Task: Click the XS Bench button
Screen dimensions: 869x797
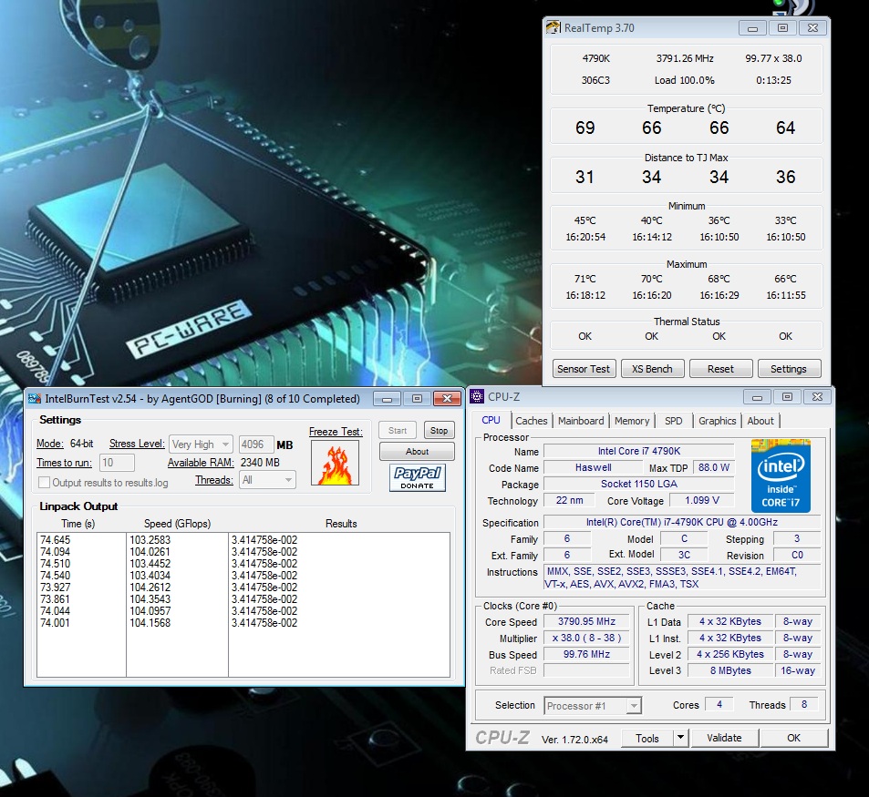Action: tap(652, 369)
